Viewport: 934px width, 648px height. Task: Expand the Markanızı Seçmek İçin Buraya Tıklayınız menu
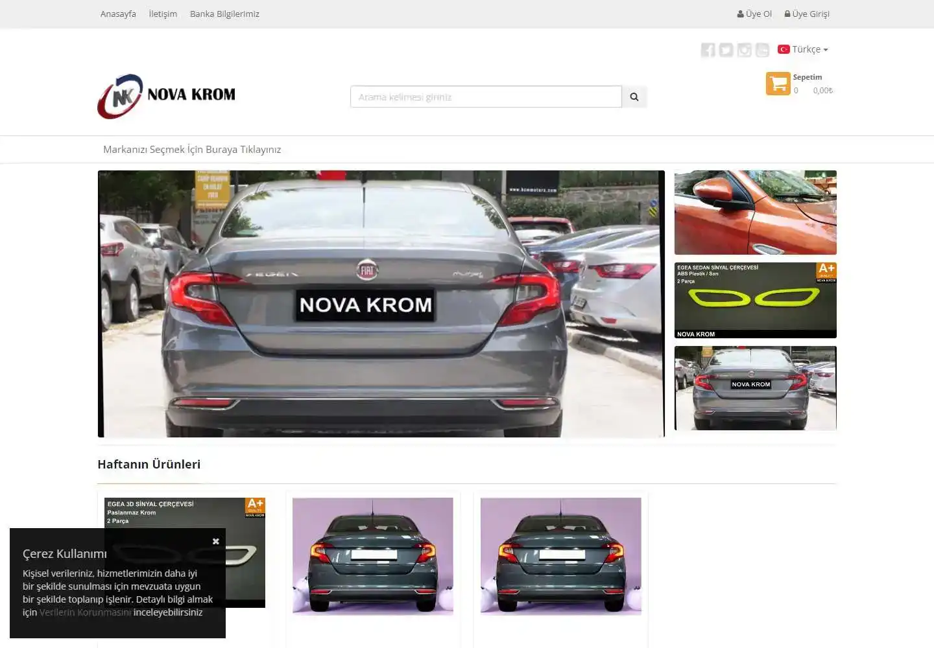click(x=192, y=150)
